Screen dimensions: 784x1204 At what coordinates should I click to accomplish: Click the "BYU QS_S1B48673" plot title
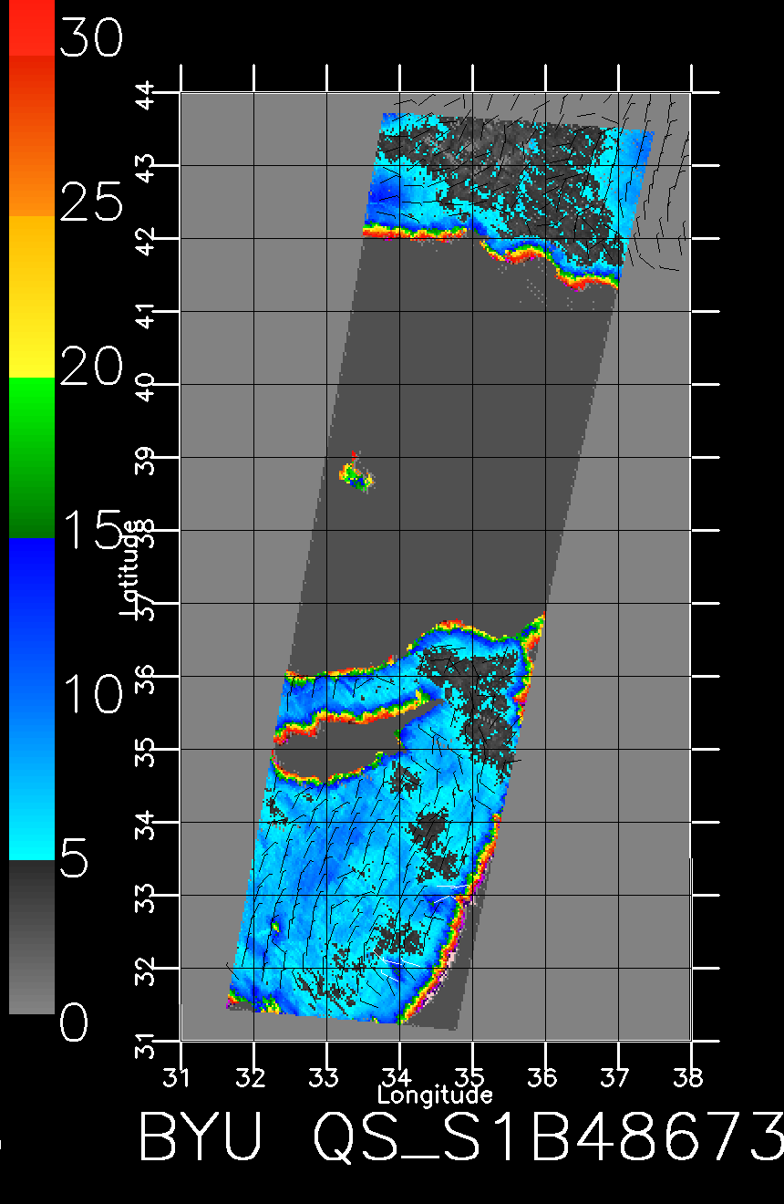tap(460, 1137)
